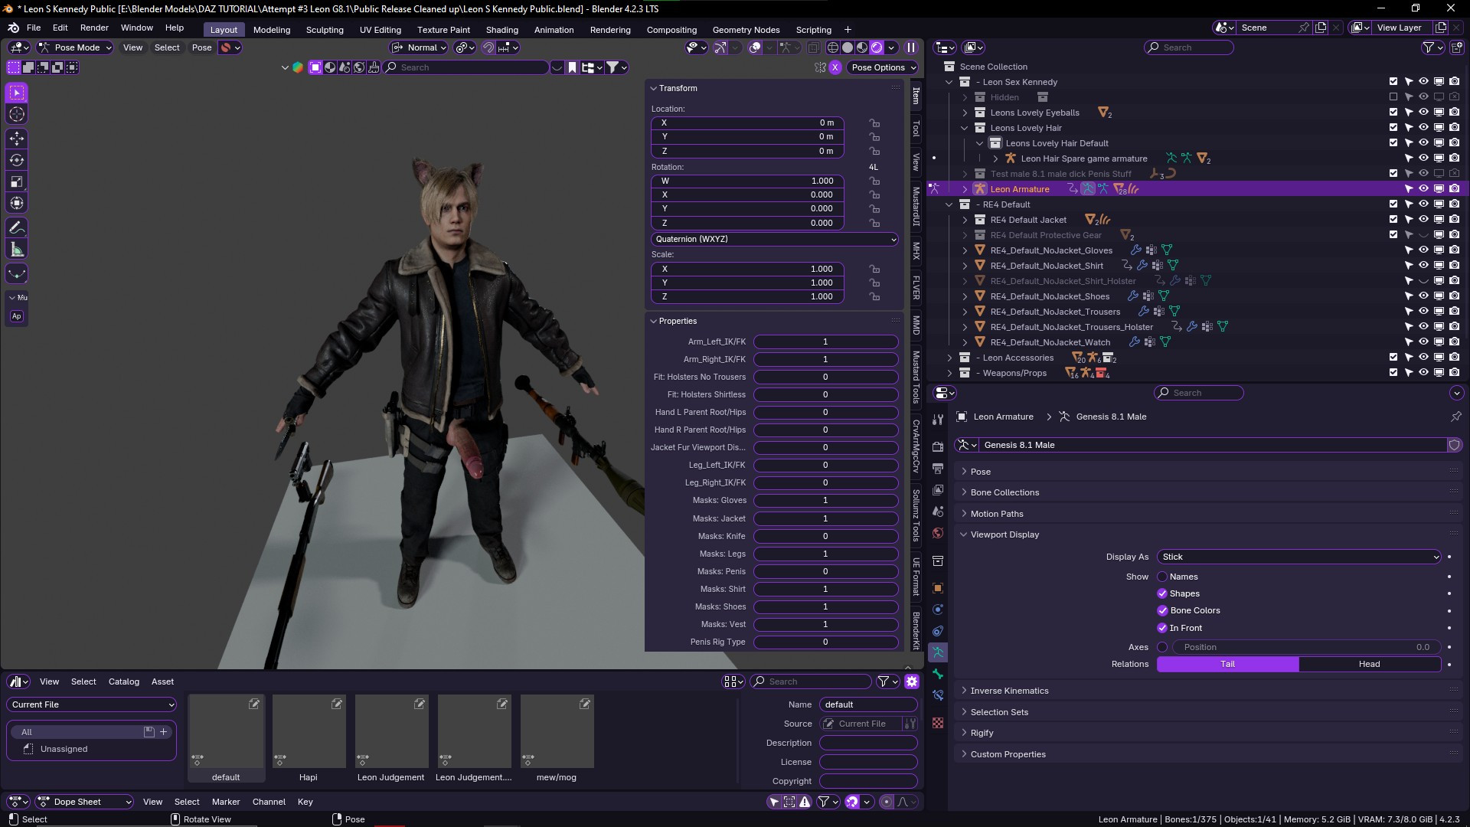This screenshot has width=1470, height=827.
Task: Open the Display As Stick dropdown
Action: point(1299,557)
